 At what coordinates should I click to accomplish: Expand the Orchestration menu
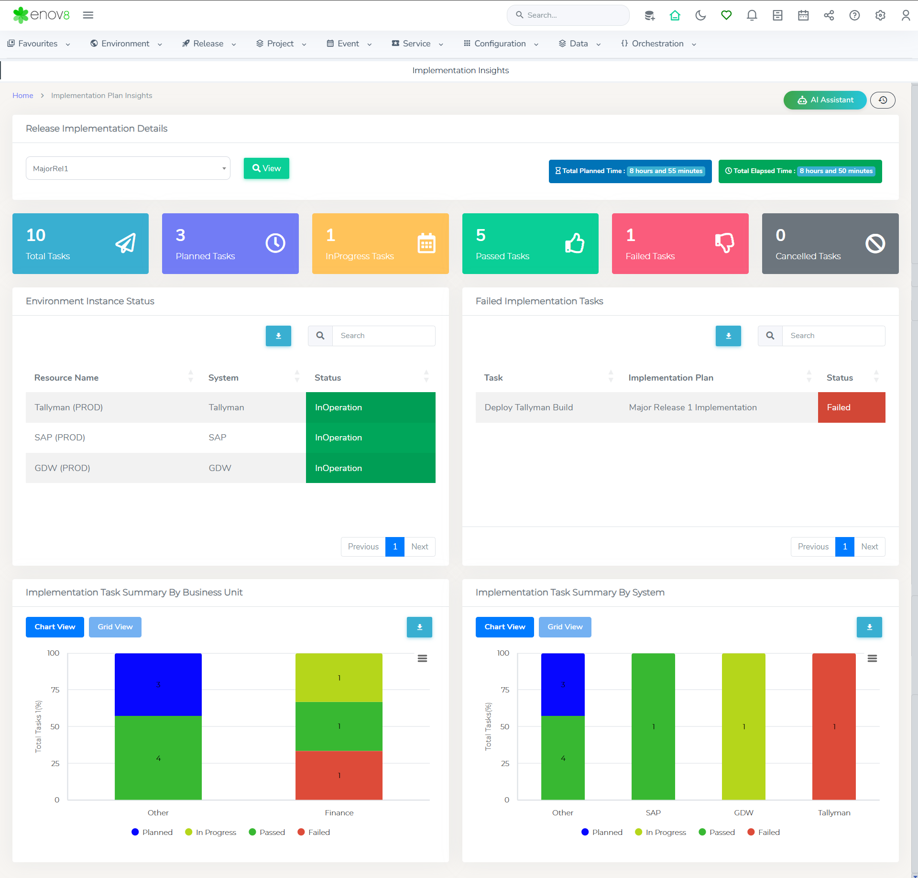pyautogui.click(x=658, y=44)
